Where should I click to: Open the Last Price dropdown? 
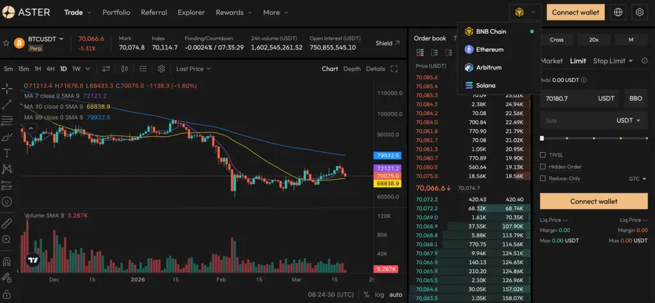(x=193, y=68)
